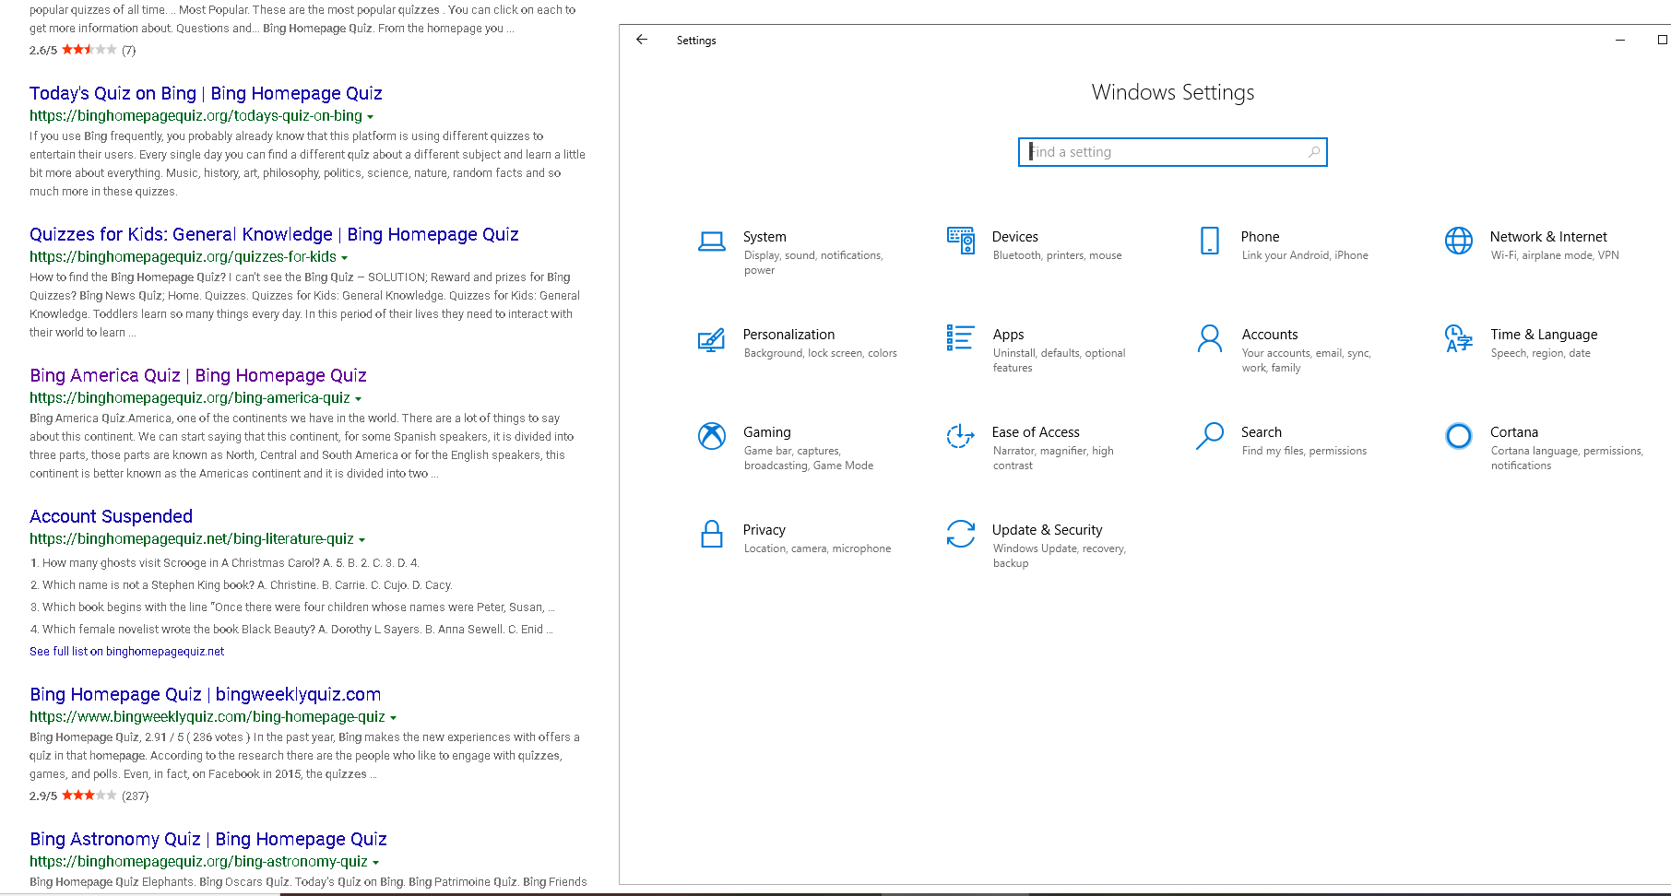Click 'Speech, region, date' description
Screen dimensions: 1671x896
1540,353
